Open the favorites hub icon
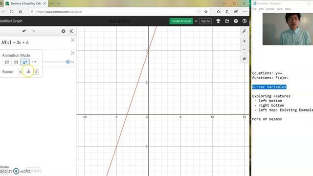The height and width of the screenshot is (176, 313). coord(219,12)
